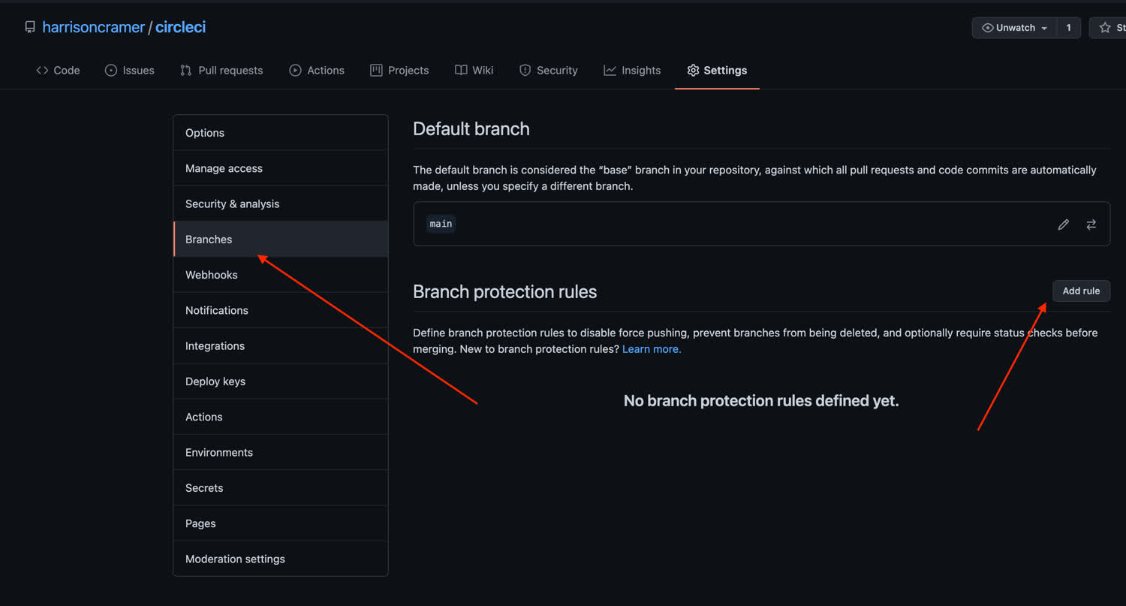
Task: Select Branches in sidebar
Action: pos(281,239)
